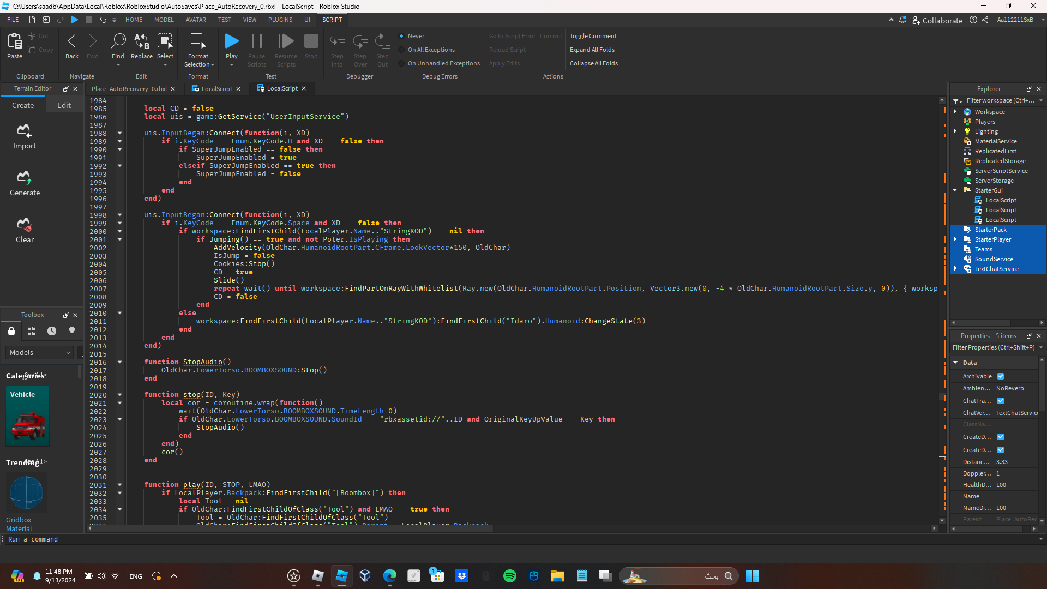The width and height of the screenshot is (1047, 589).
Task: Click the quick-access Play button
Action: [75, 20]
